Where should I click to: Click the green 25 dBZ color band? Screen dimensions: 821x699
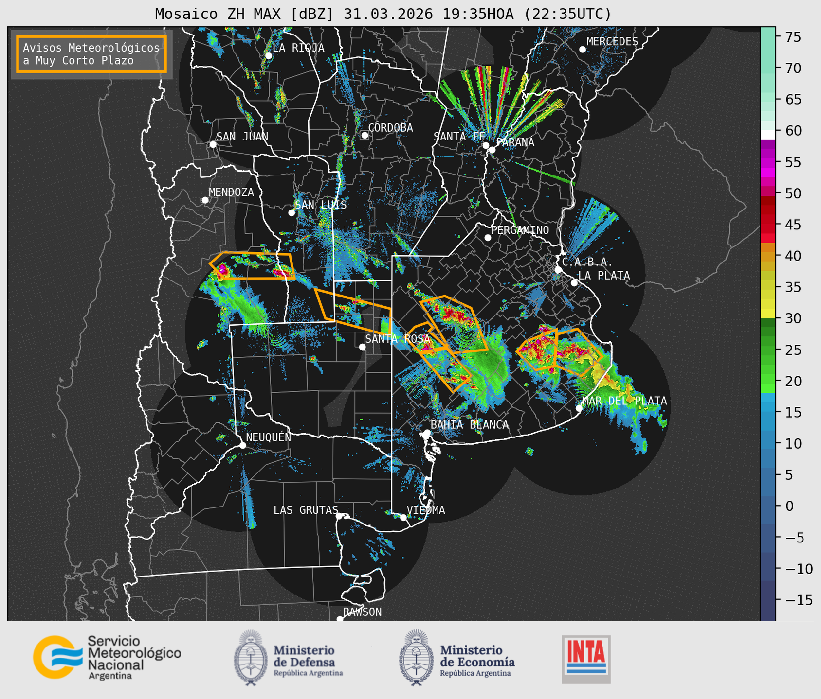tap(768, 350)
